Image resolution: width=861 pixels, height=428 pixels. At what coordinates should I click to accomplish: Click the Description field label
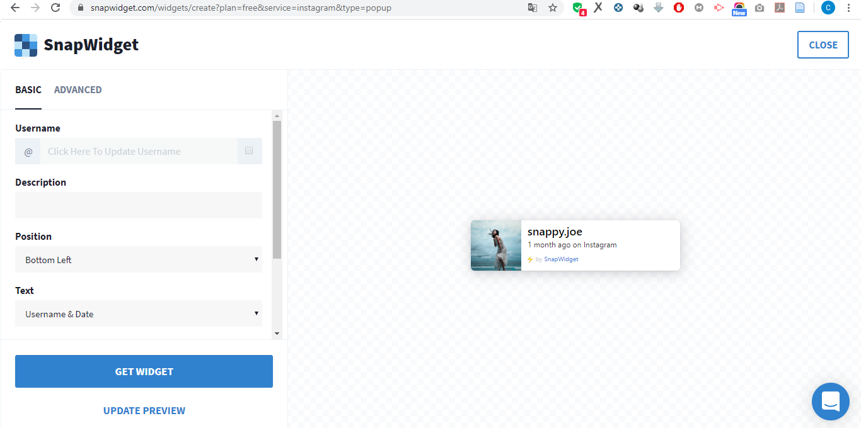[40, 183]
